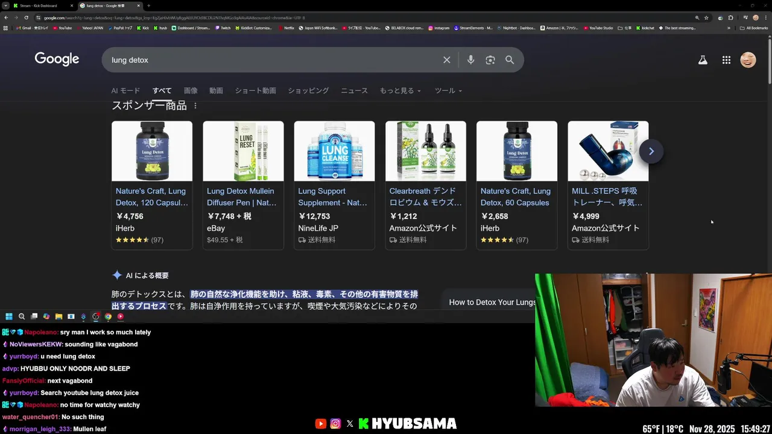772x434 pixels.
Task: Open Chrome profile avatar in toolbar
Action: [x=756, y=17]
